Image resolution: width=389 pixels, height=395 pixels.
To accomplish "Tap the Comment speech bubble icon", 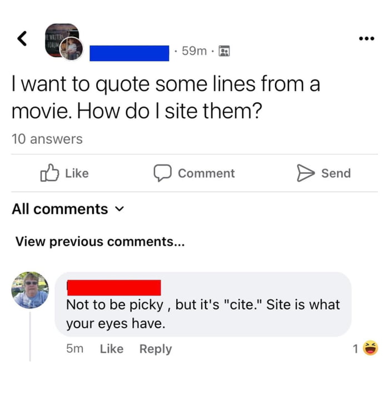I will point(162,173).
